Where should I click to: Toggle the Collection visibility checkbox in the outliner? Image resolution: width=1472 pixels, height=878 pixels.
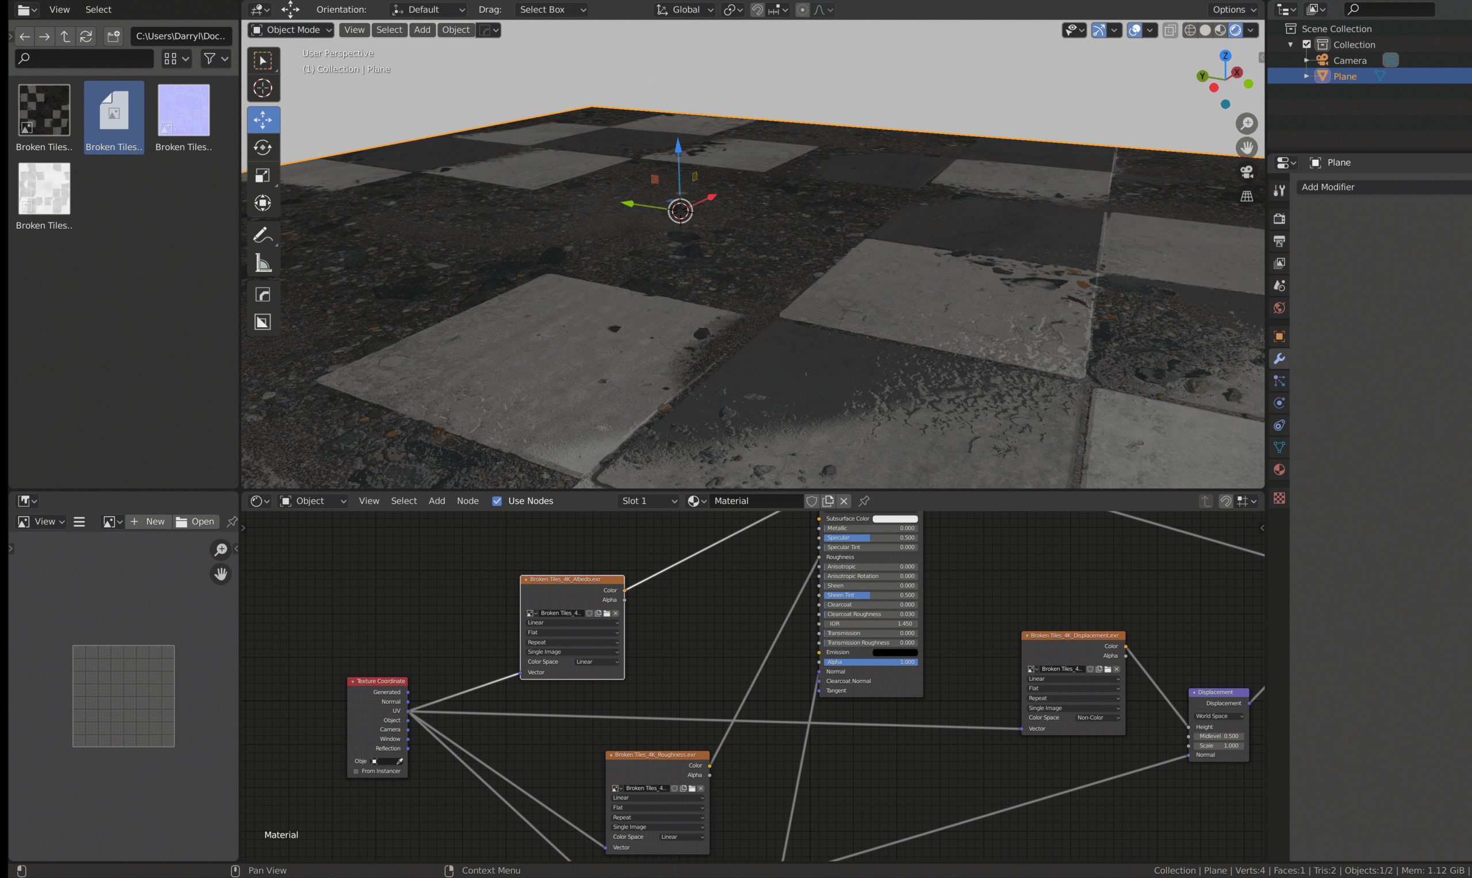tap(1306, 44)
